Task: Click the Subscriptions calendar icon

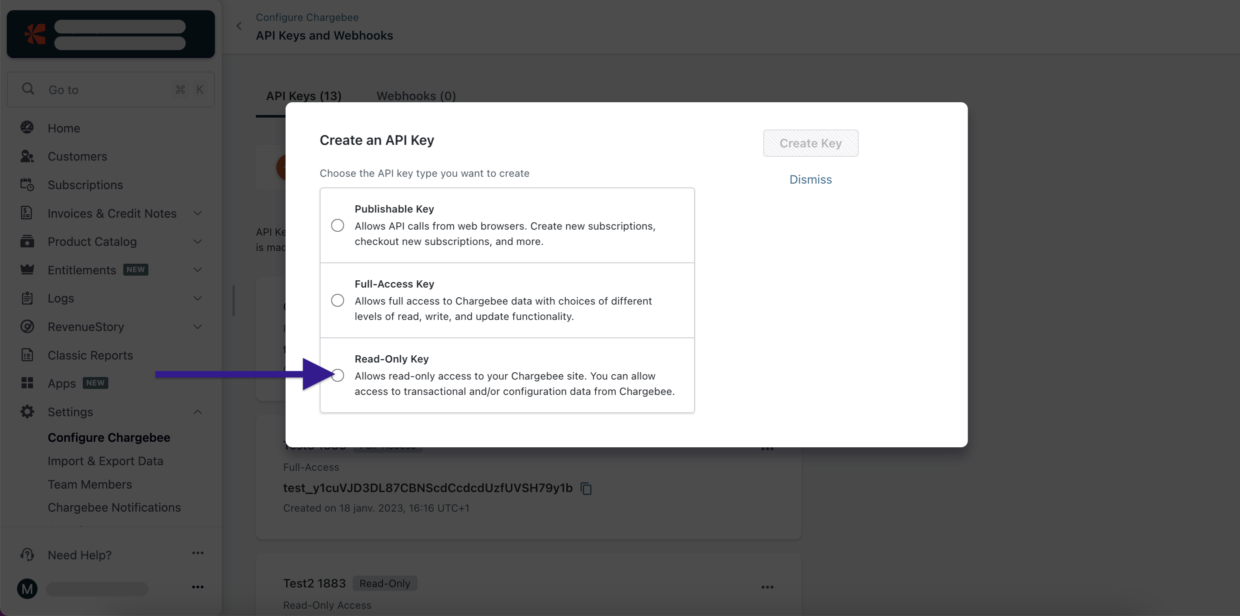Action: (x=27, y=184)
